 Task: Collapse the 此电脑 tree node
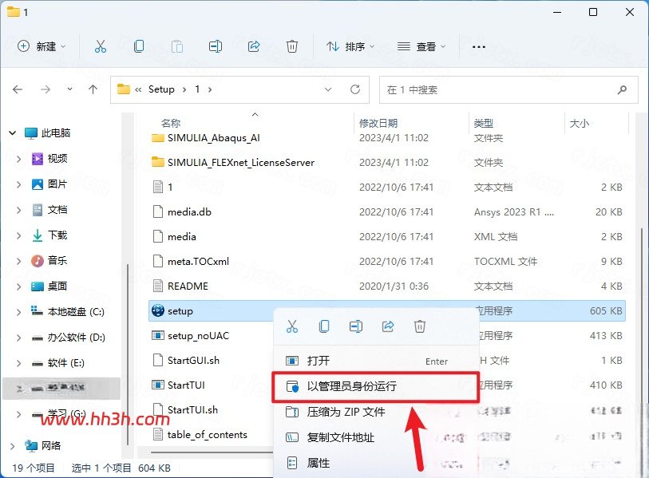click(x=13, y=132)
